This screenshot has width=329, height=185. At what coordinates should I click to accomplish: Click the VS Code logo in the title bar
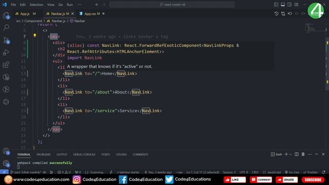click(5, 5)
